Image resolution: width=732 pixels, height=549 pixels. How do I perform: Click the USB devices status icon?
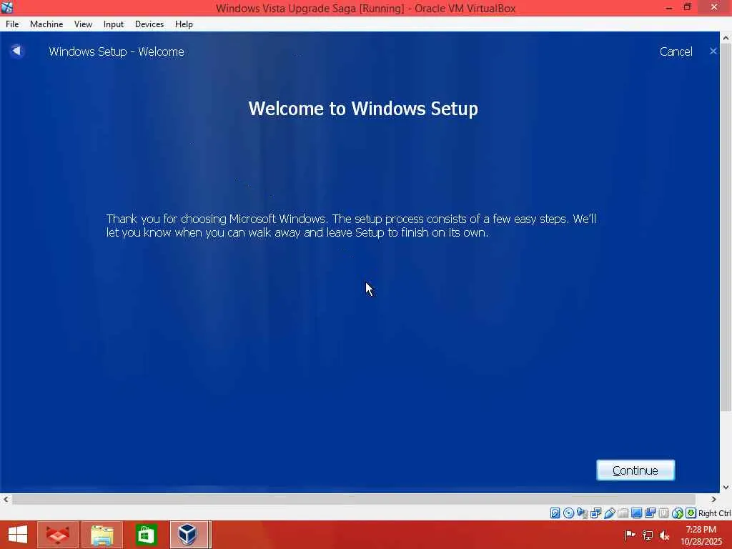point(609,513)
